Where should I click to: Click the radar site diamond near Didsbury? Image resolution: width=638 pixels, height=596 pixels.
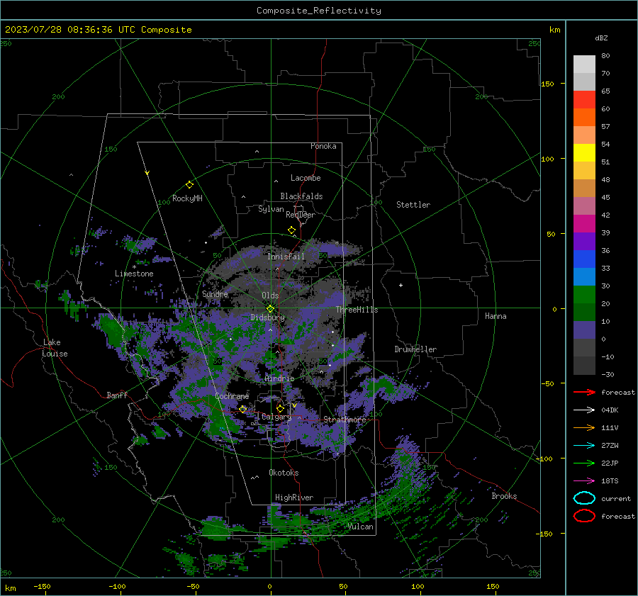tap(270, 309)
